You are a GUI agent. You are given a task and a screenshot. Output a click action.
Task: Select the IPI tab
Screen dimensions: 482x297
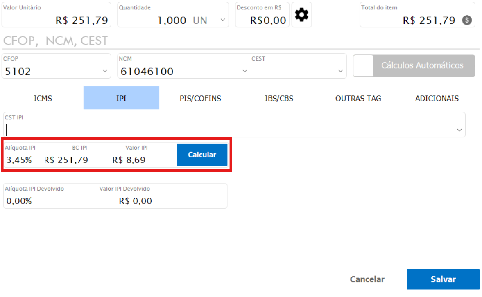121,98
